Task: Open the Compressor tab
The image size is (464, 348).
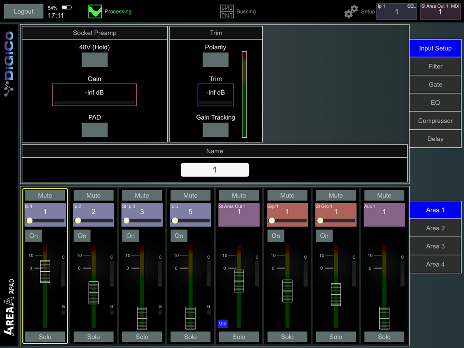Action: [x=435, y=121]
